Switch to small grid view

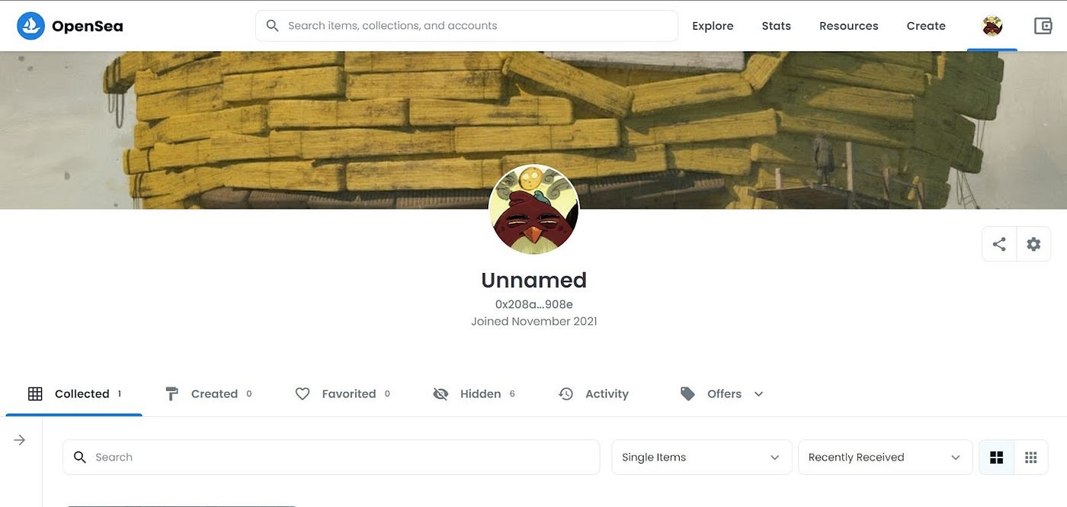[1031, 457]
